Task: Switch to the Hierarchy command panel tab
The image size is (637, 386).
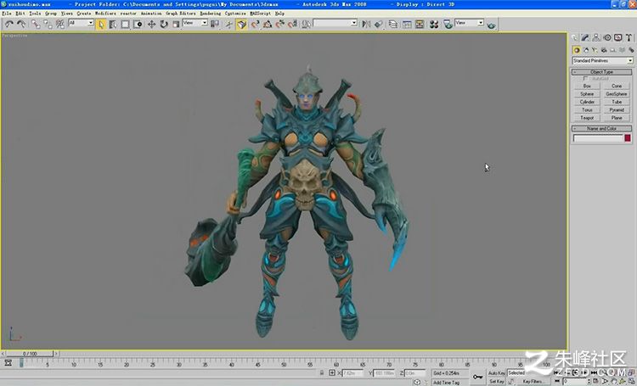Action: (596, 37)
